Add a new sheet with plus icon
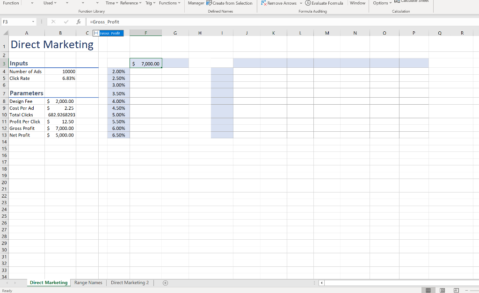This screenshot has height=293, width=479. click(x=165, y=283)
